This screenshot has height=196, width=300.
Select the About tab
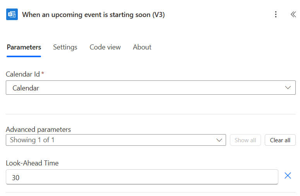click(x=142, y=48)
